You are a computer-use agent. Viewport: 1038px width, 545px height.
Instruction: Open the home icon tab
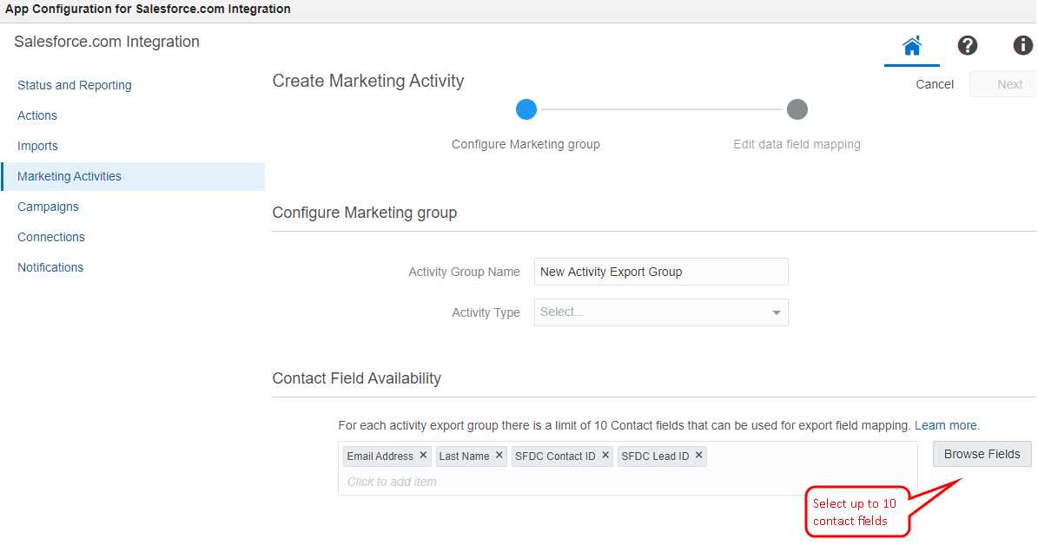[x=911, y=46]
